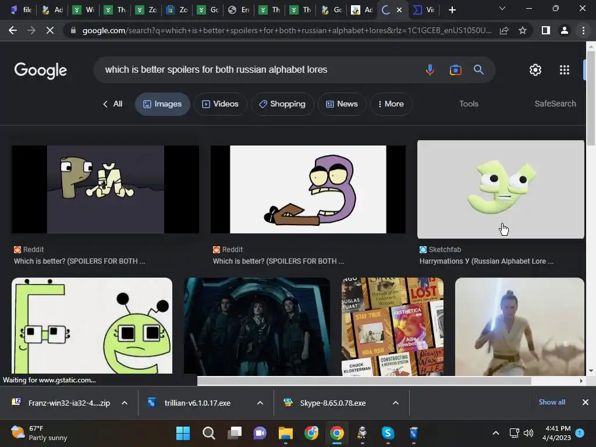Image resolution: width=596 pixels, height=447 pixels.
Task: Click the search query text field
Action: pyautogui.click(x=216, y=70)
